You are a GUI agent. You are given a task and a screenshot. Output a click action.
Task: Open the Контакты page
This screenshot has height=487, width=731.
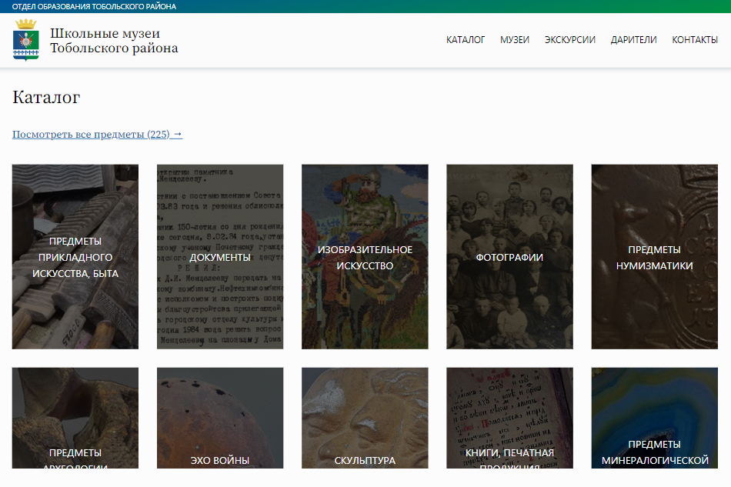point(695,40)
